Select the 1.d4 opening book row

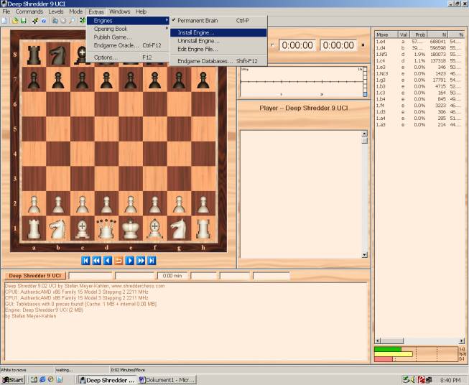[419, 48]
